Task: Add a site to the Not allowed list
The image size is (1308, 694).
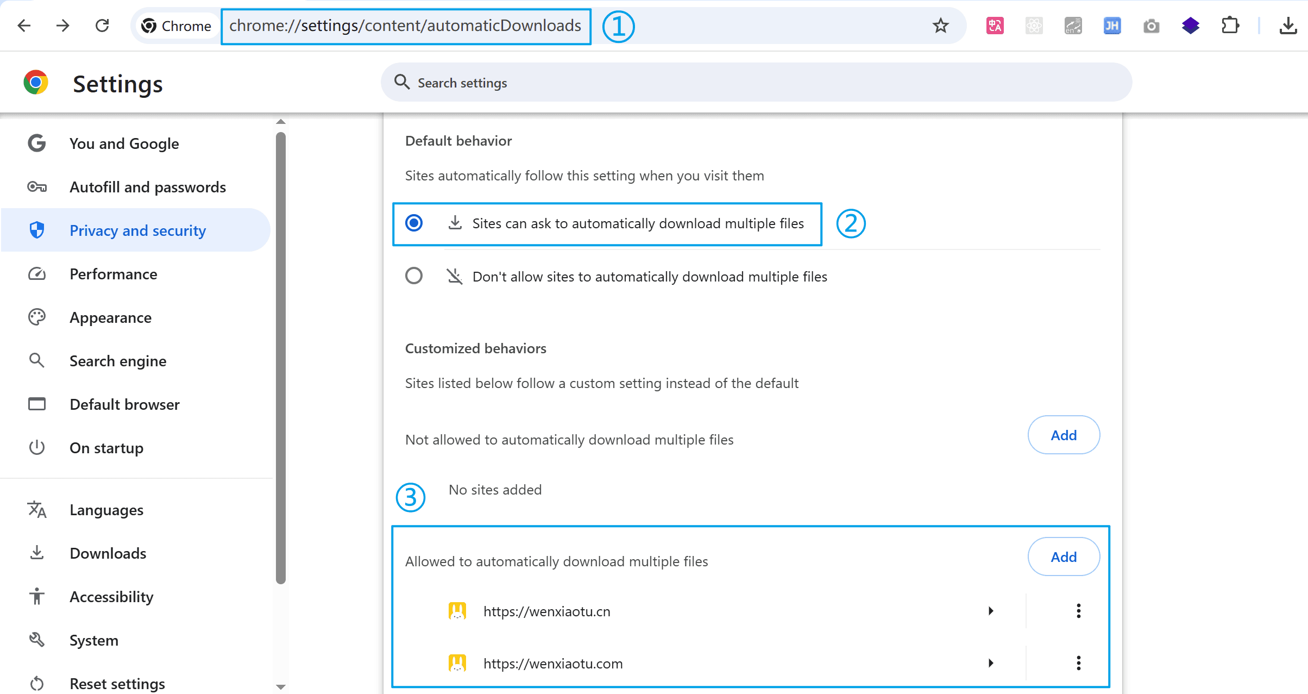Action: tap(1063, 435)
